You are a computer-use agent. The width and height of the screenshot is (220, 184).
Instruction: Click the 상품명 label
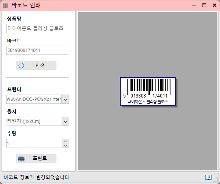[x=14, y=18]
